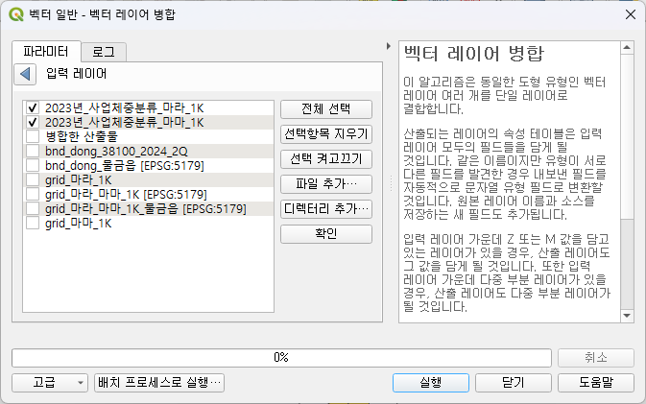
Task: Open 도움말 help button
Action: pyautogui.click(x=596, y=383)
